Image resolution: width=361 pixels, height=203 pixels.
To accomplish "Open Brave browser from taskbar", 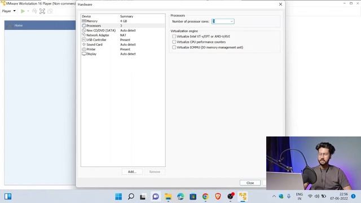I will (x=218, y=197).
